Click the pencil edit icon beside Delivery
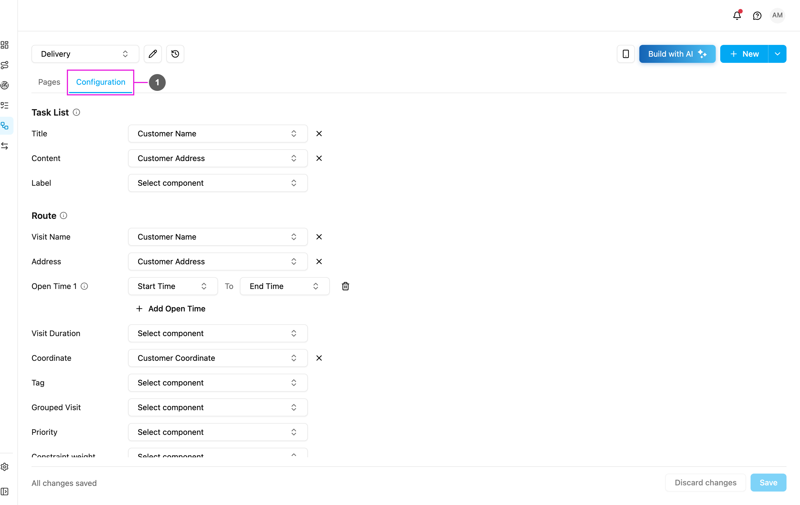The height and width of the screenshot is (505, 800). coord(153,54)
